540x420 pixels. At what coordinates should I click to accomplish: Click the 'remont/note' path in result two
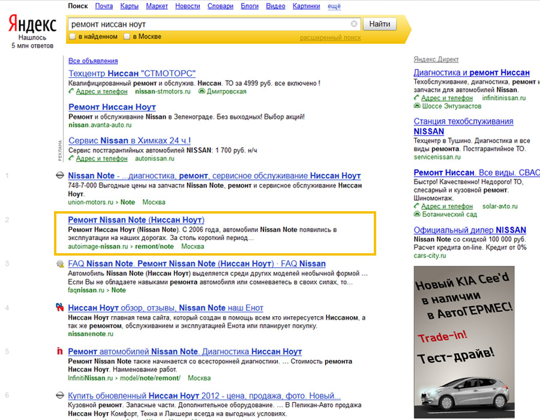(154, 247)
